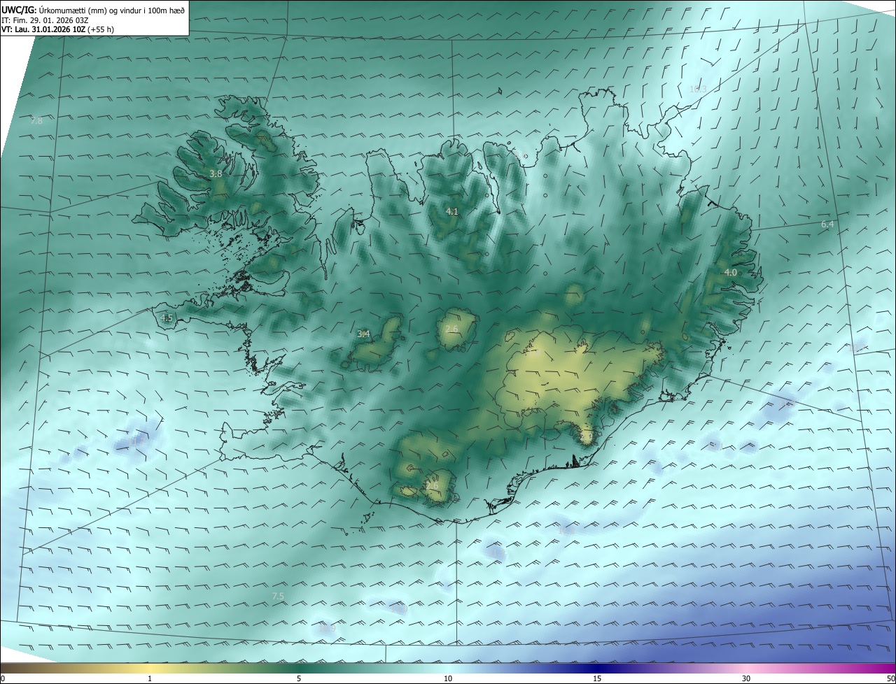Select the 6.4 value off the east coast
Image resolution: width=896 pixels, height=684 pixels.
pyautogui.click(x=827, y=224)
